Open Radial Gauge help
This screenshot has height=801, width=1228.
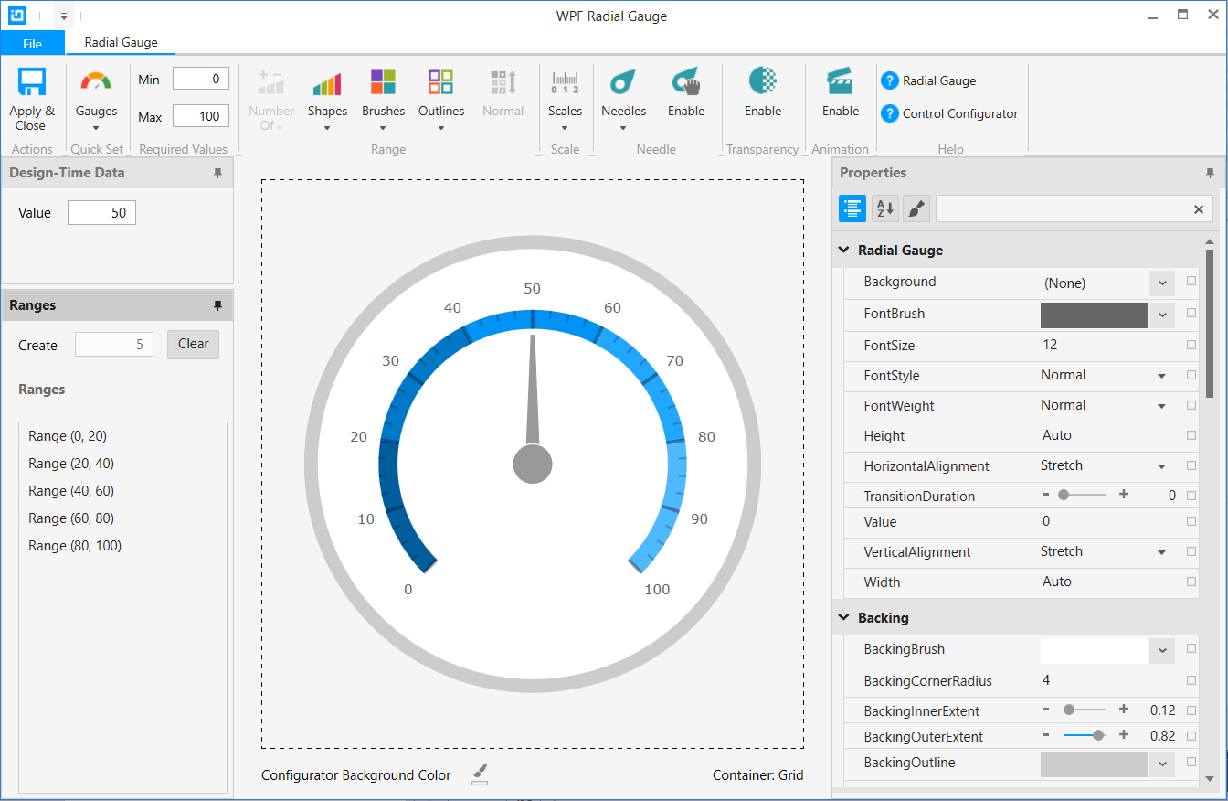(928, 80)
